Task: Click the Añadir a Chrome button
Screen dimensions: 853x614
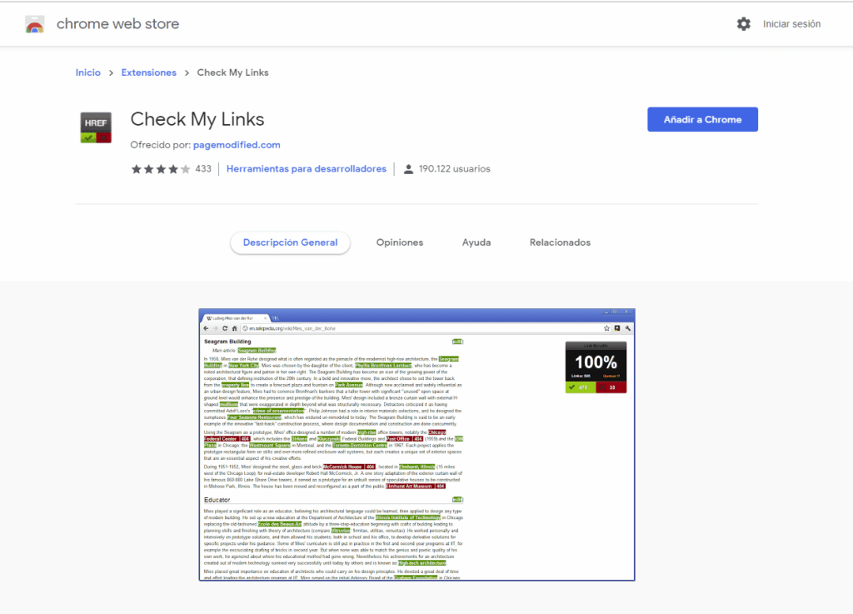Action: [702, 119]
